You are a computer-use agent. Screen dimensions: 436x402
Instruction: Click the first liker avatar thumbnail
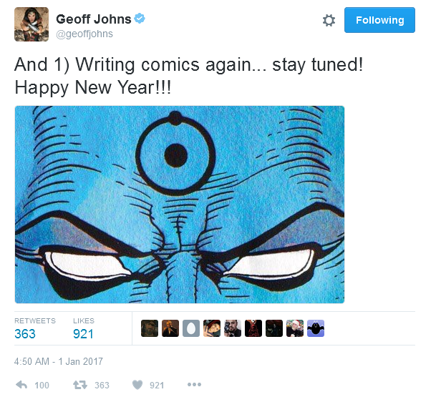pyautogui.click(x=150, y=328)
